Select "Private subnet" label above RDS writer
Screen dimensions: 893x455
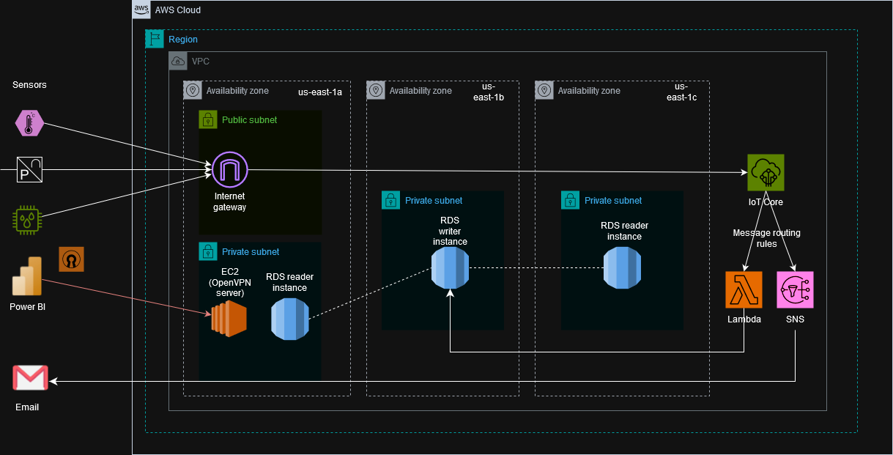coord(434,201)
